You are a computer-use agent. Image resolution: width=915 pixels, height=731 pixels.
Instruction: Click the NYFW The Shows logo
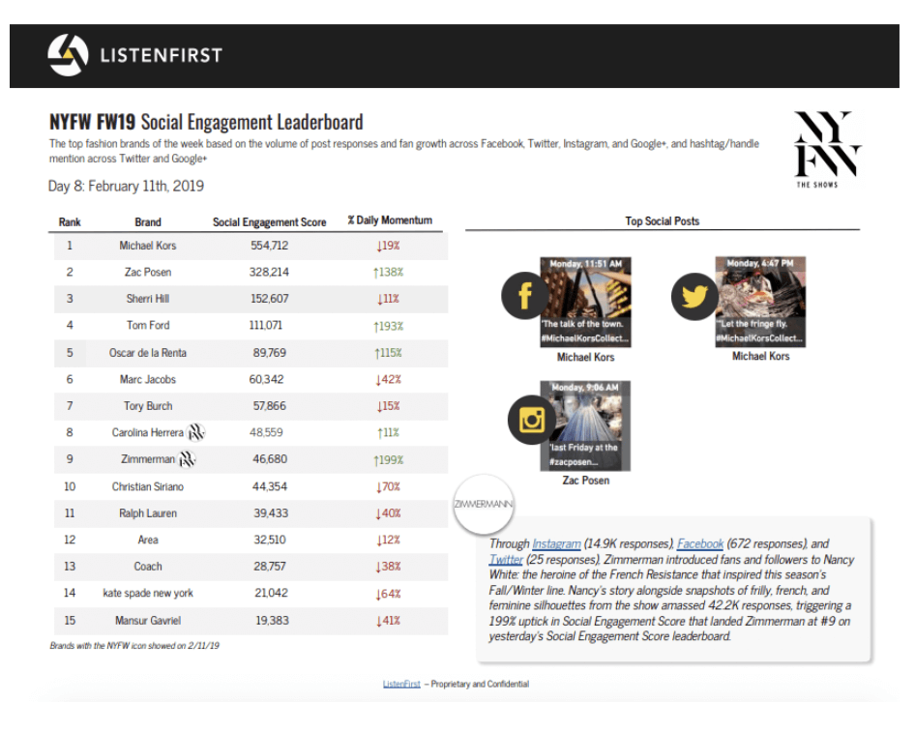pos(826,149)
